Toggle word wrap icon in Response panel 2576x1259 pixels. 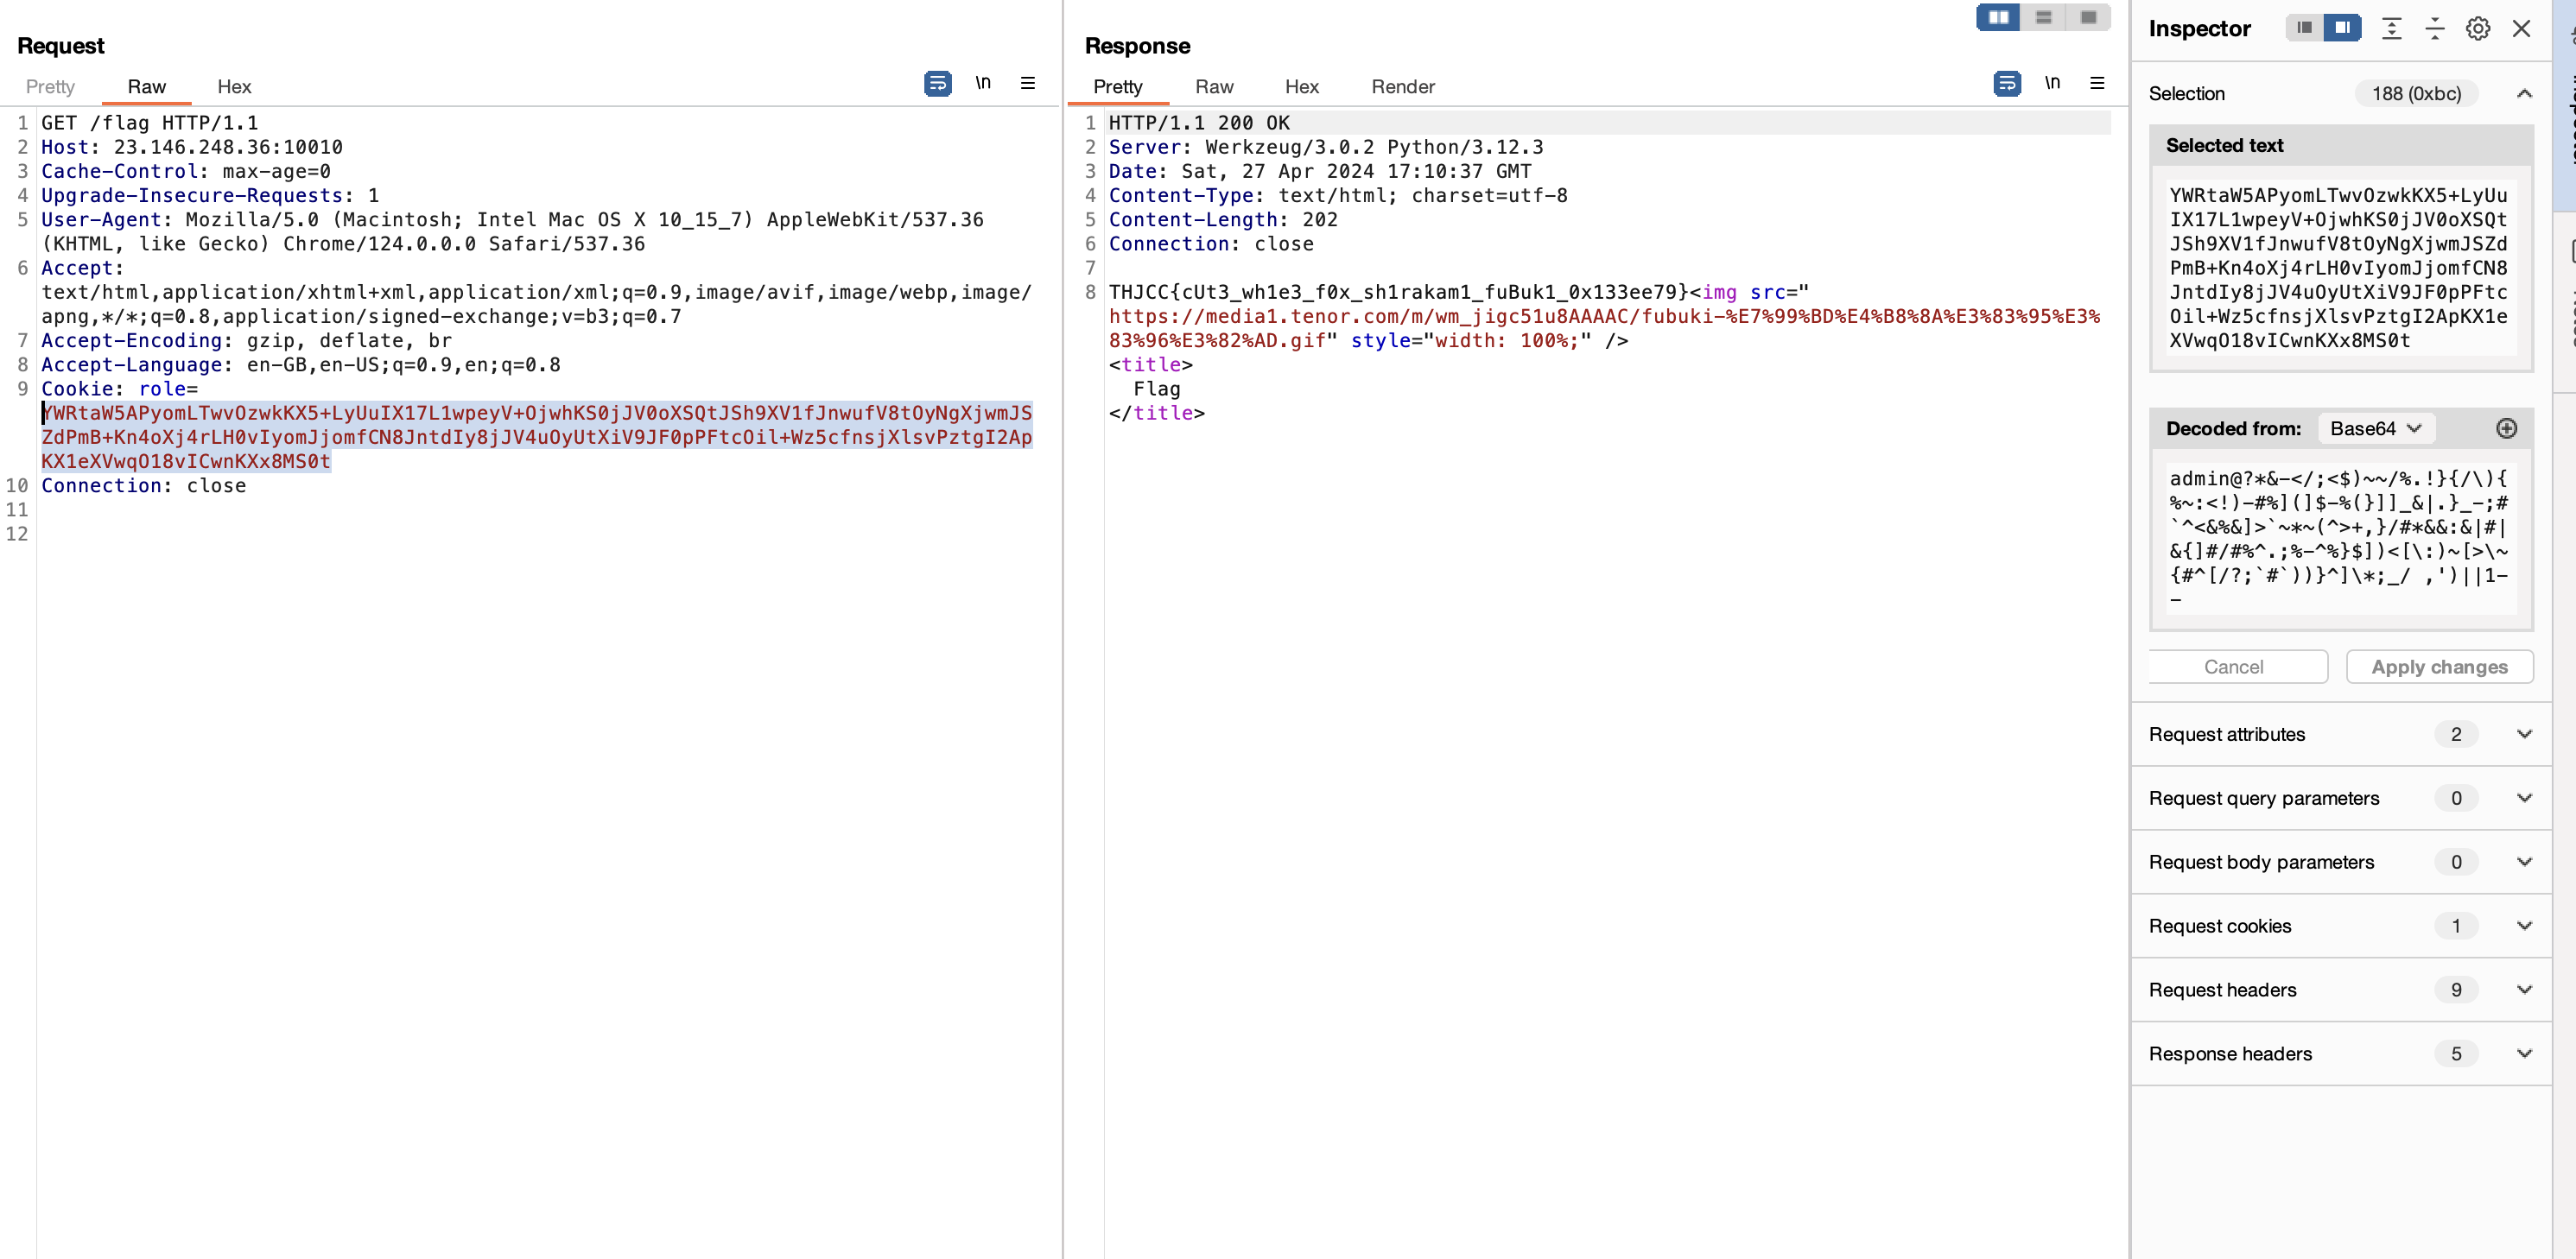point(2006,83)
